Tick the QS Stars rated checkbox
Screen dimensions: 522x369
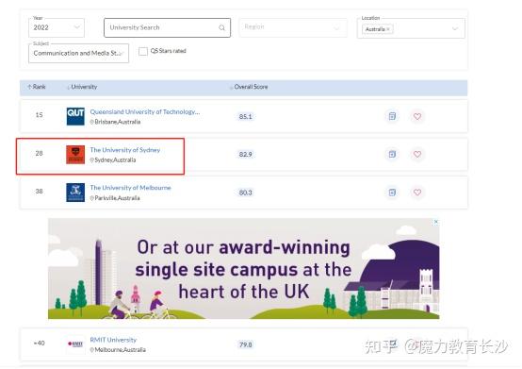pyautogui.click(x=143, y=51)
